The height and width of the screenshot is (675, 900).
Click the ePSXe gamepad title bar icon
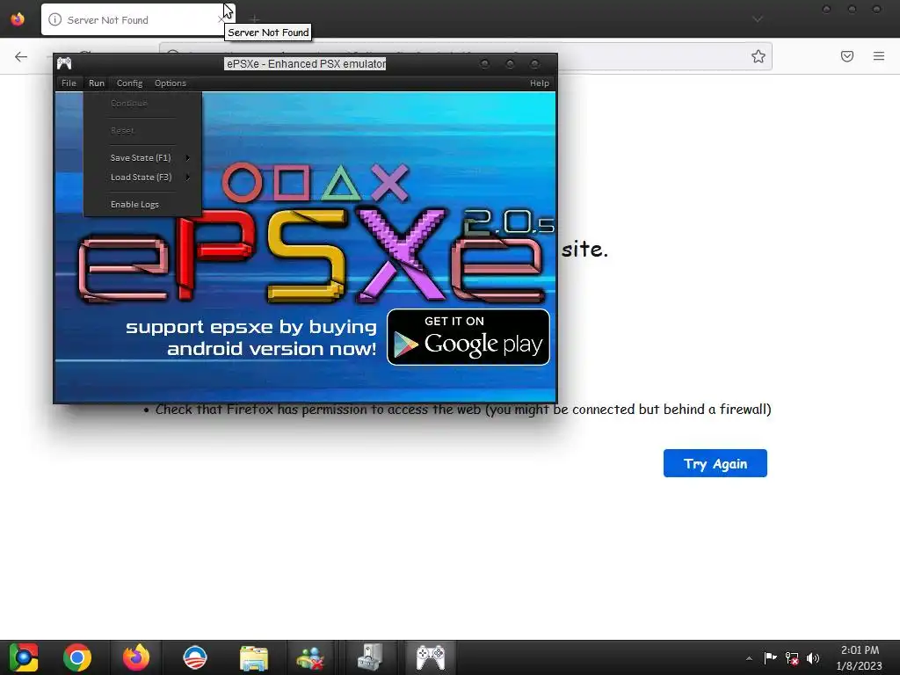pyautogui.click(x=64, y=63)
